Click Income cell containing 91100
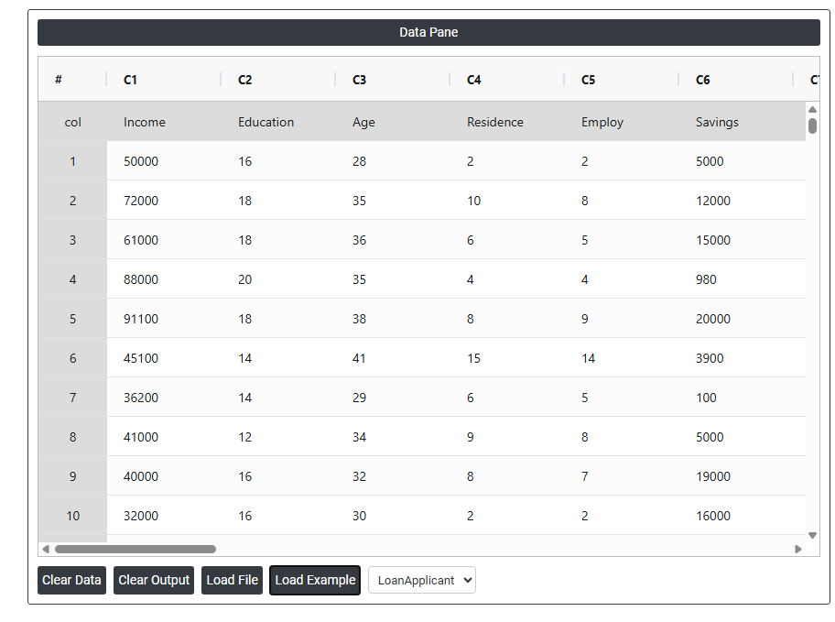The image size is (835, 622). [141, 319]
